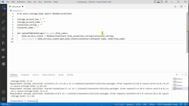
Task: Open the Go menu
Action: click(x=35, y=2)
